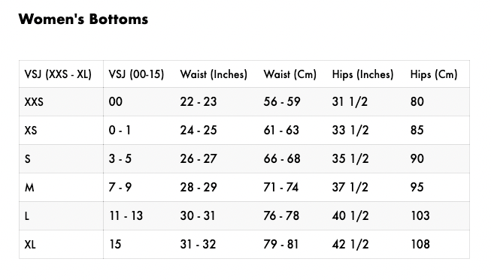Click the 108 hips cm cell
The image size is (491, 280).
[420, 245]
